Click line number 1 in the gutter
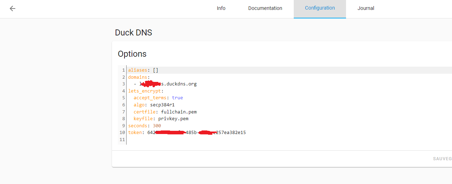The width and height of the screenshot is (452, 184). [x=123, y=70]
